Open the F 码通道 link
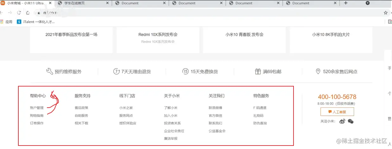The width and height of the screenshot is (392, 149). click(260, 108)
